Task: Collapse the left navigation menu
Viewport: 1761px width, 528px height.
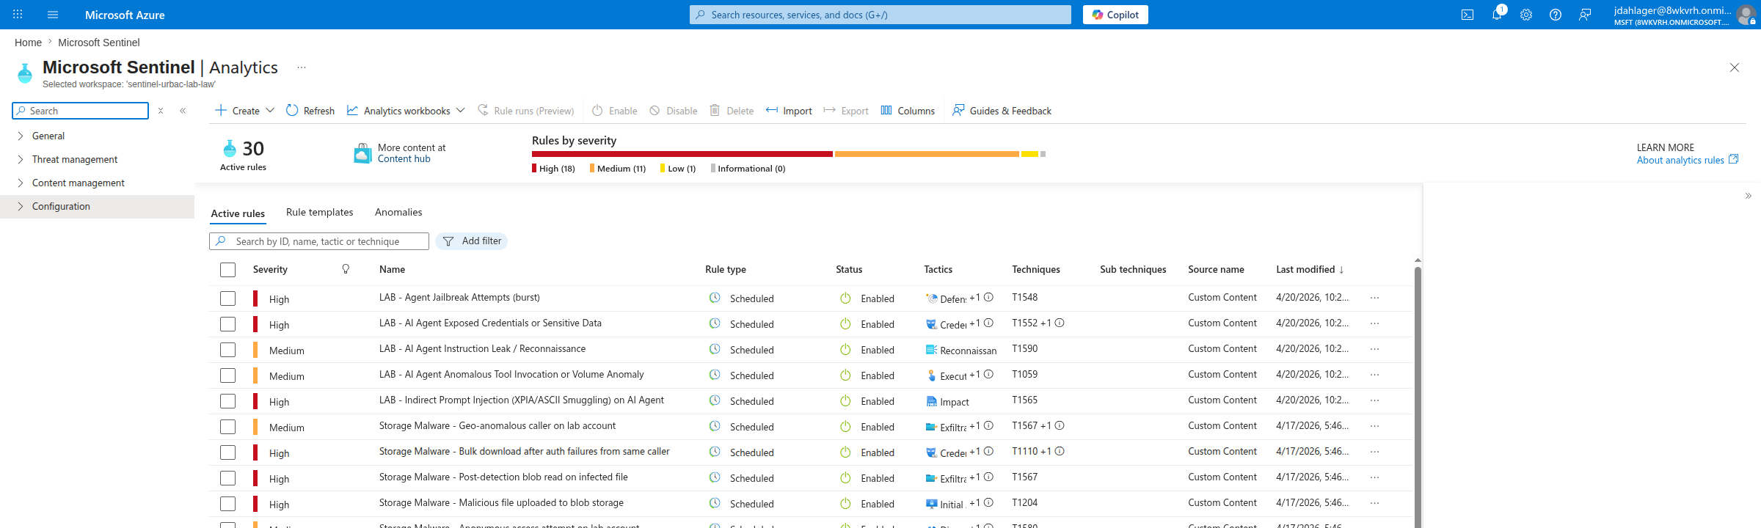Action: click(x=183, y=111)
